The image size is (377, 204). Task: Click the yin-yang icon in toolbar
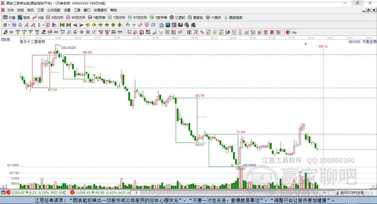(x=288, y=32)
